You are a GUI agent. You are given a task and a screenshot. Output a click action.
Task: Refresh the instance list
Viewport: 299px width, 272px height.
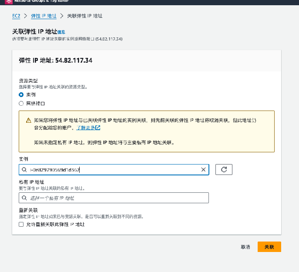[x=224, y=170]
